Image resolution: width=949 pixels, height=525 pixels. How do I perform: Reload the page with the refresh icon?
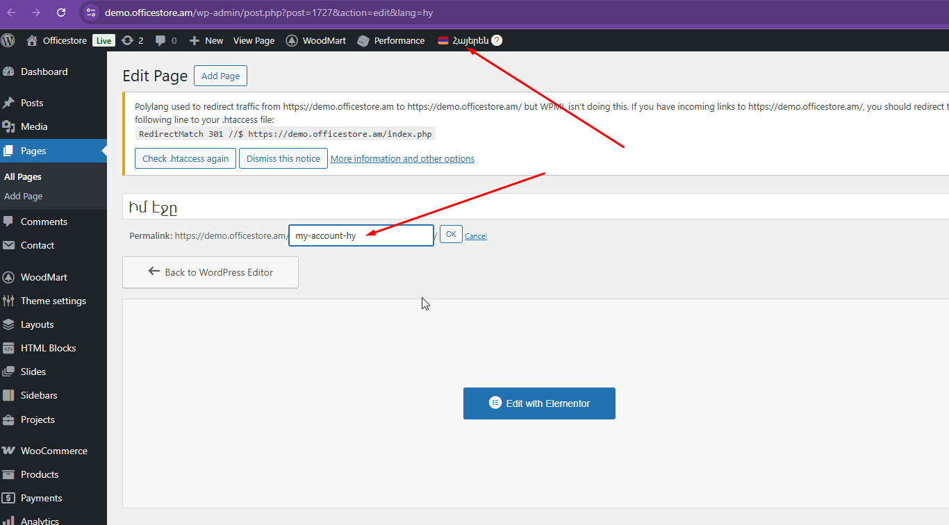[x=61, y=12]
